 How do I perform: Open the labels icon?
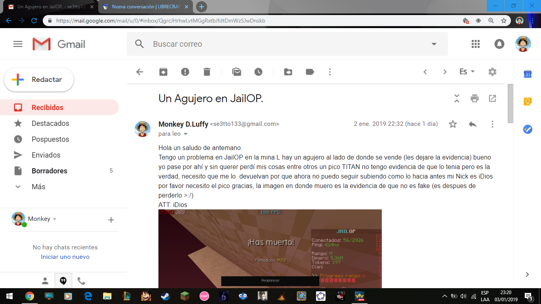pos(310,72)
